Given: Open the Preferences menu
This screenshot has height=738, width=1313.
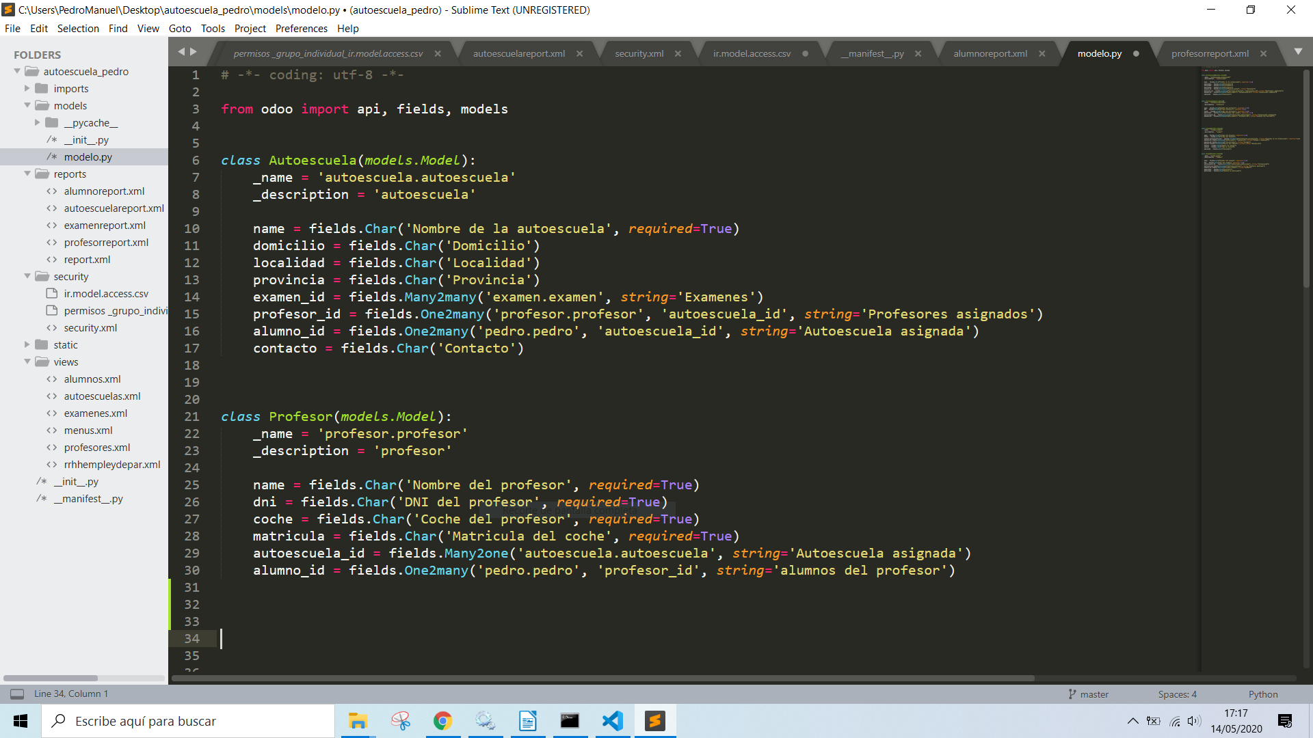Looking at the screenshot, I should point(301,28).
